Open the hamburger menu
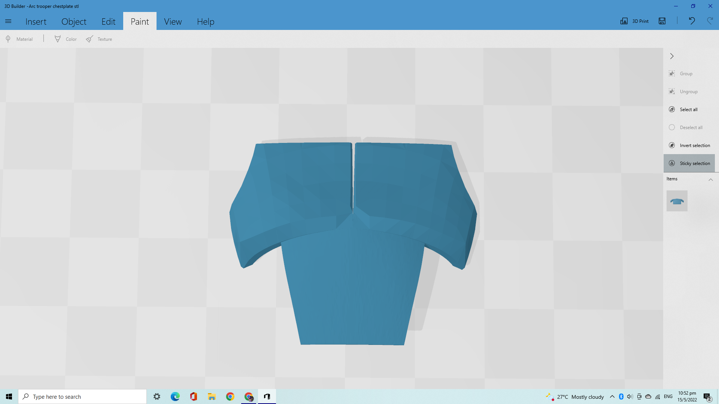719x404 pixels. click(8, 21)
